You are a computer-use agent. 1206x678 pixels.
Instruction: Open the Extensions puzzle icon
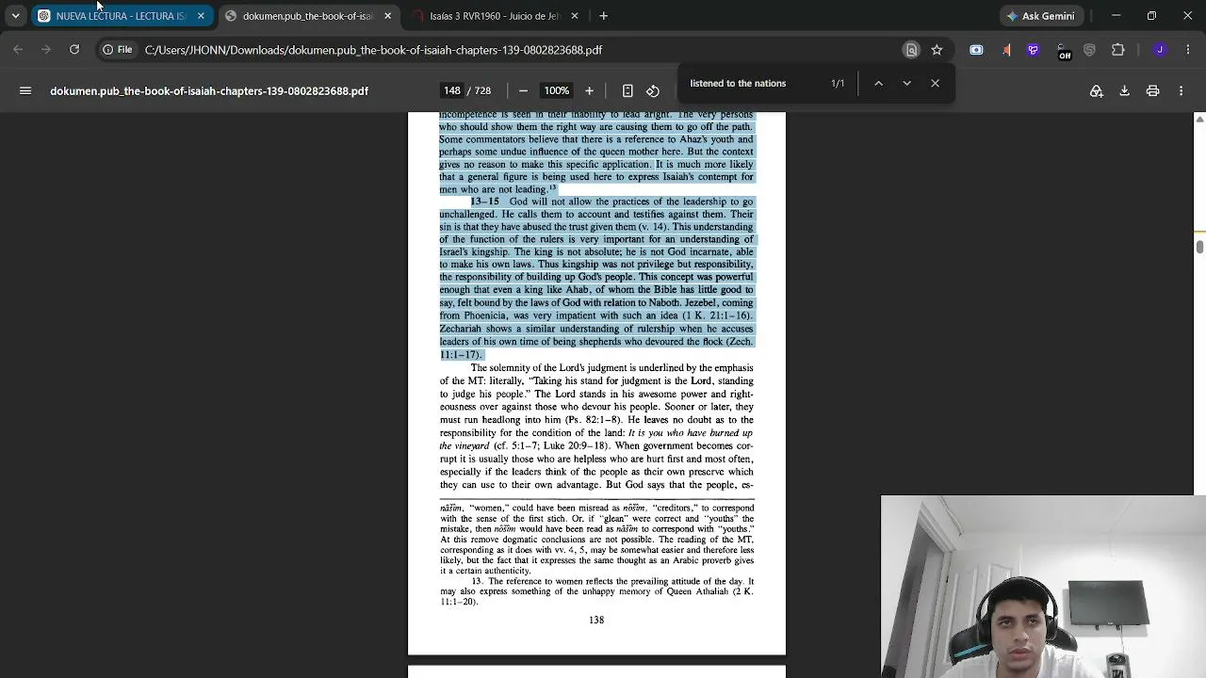point(1118,50)
